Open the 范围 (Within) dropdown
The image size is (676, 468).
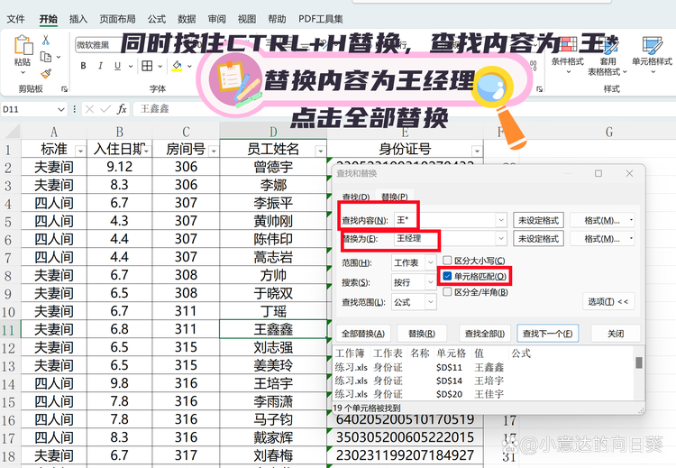(x=430, y=262)
